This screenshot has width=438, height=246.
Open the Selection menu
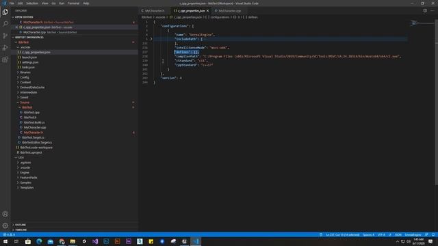tap(32, 3)
